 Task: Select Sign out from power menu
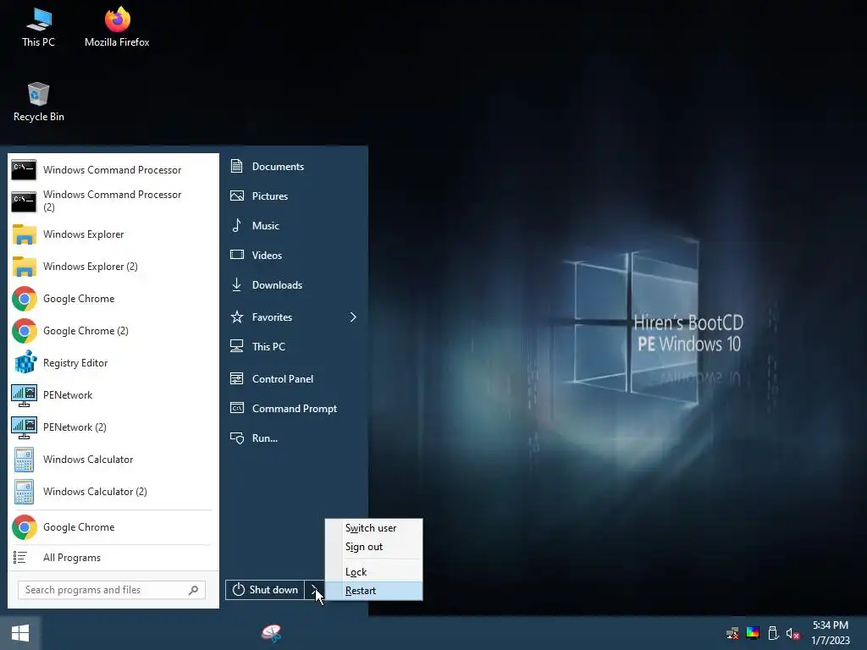pos(373,547)
